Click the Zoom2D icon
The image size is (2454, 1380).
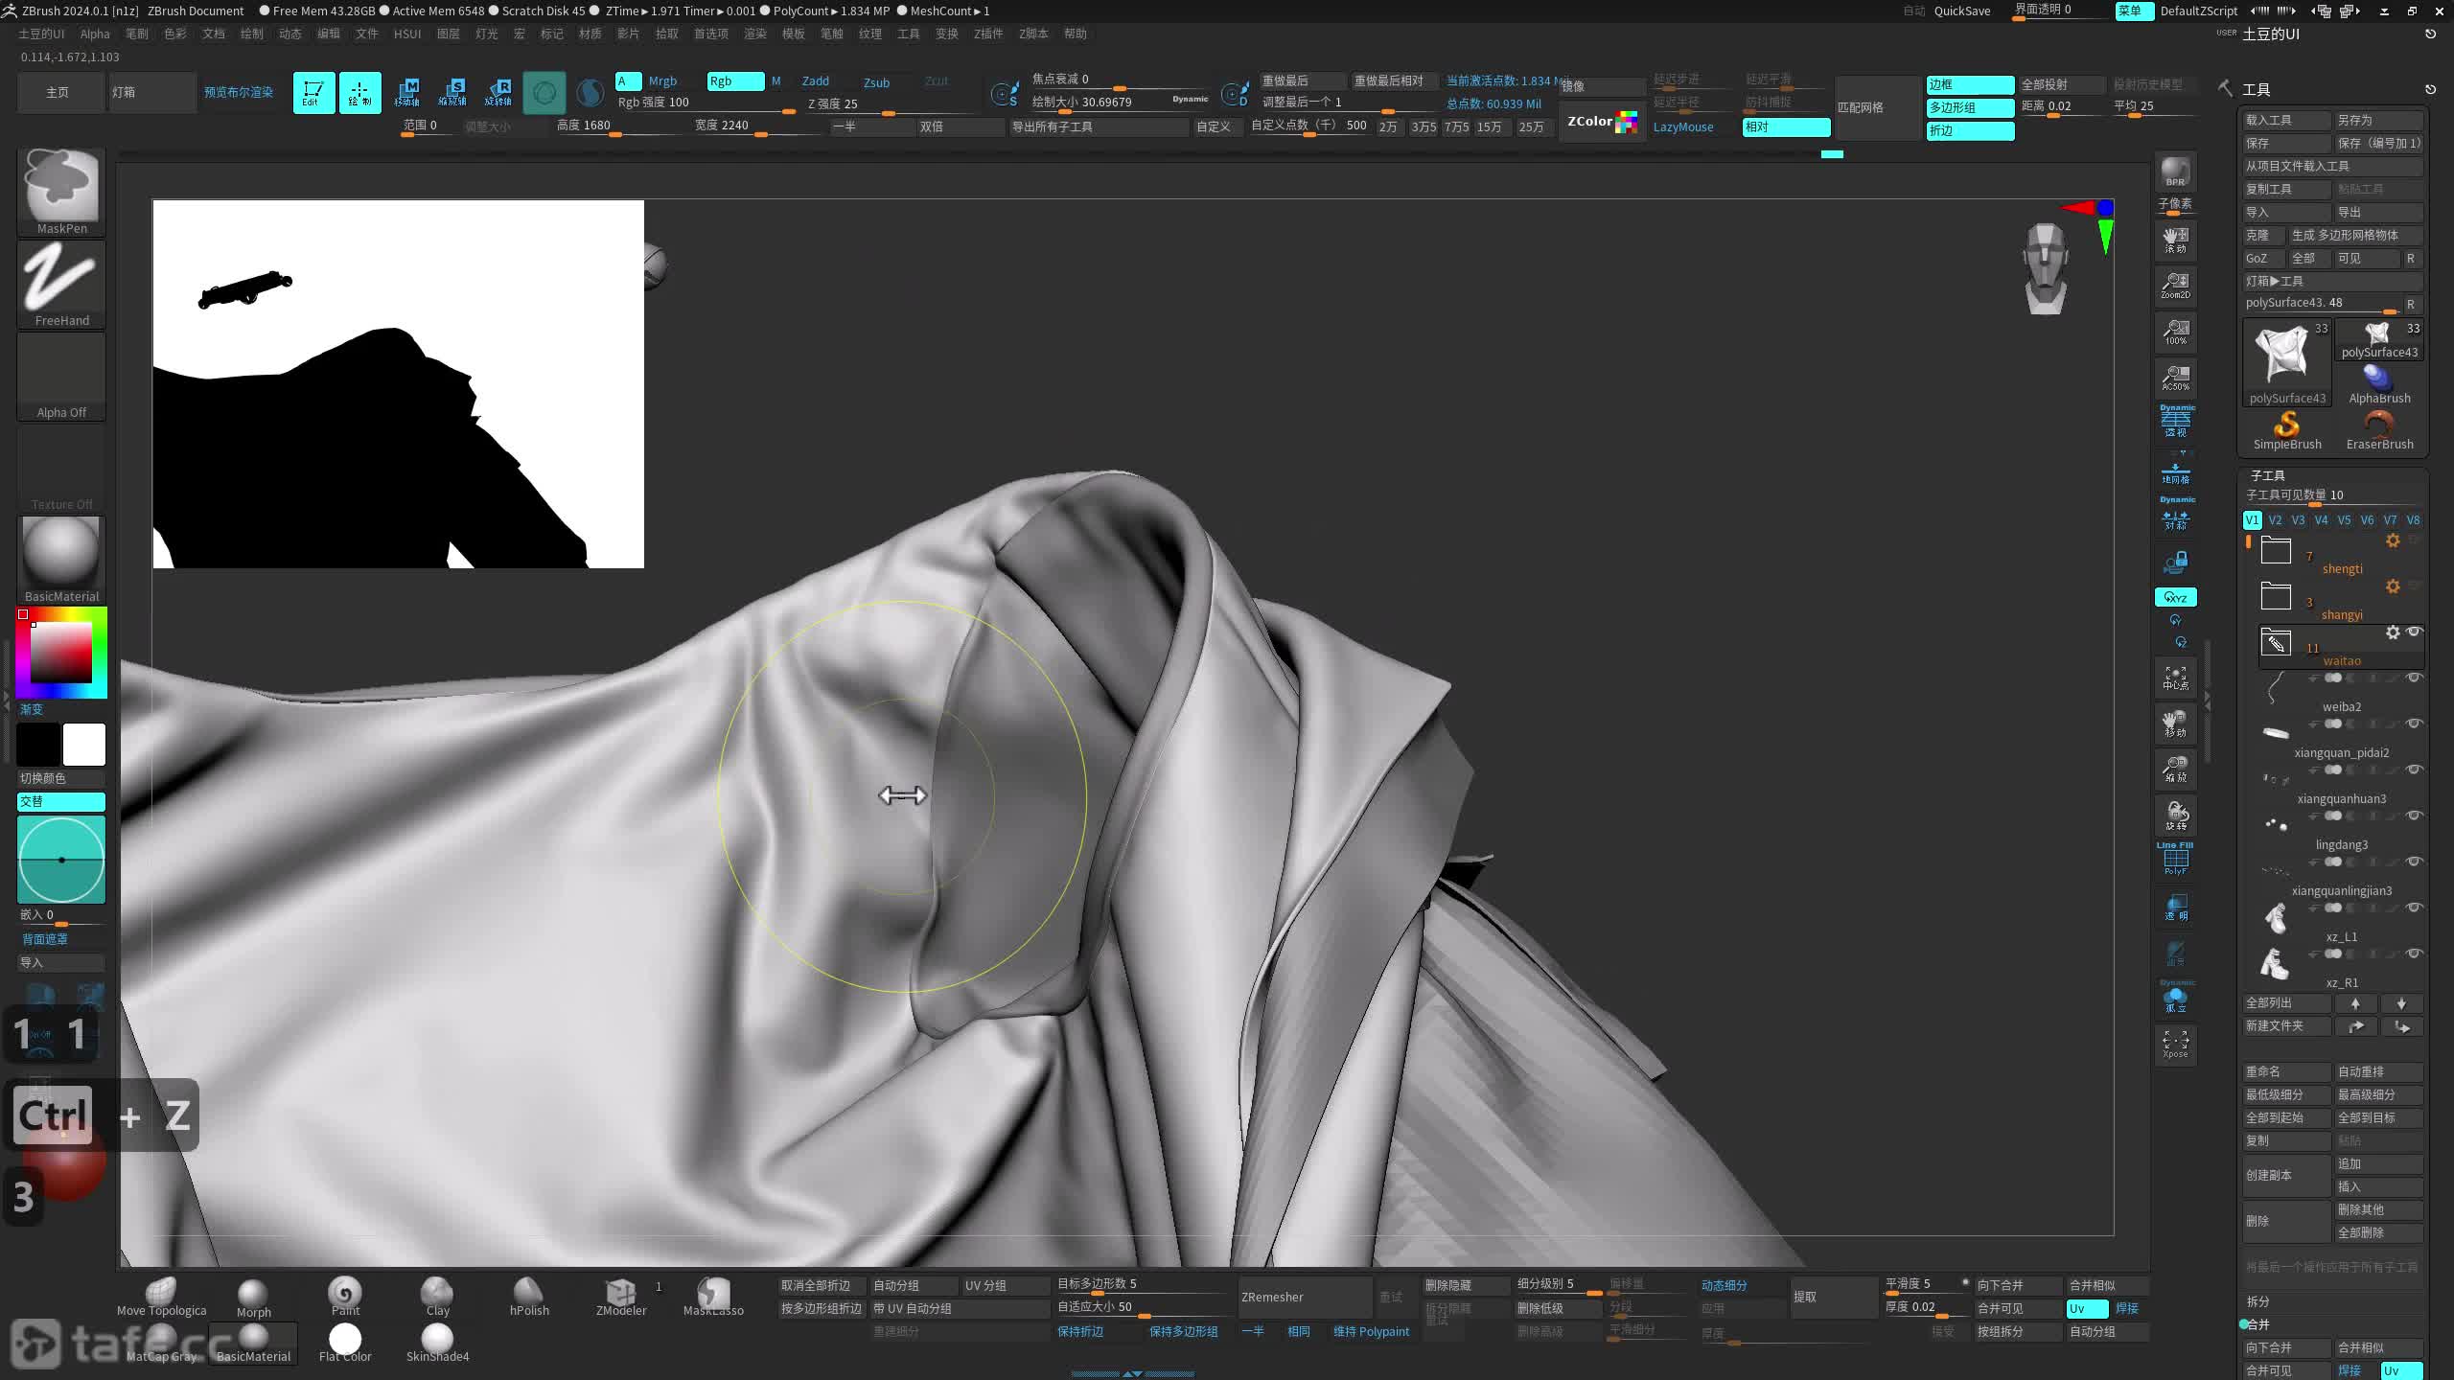tap(2175, 286)
